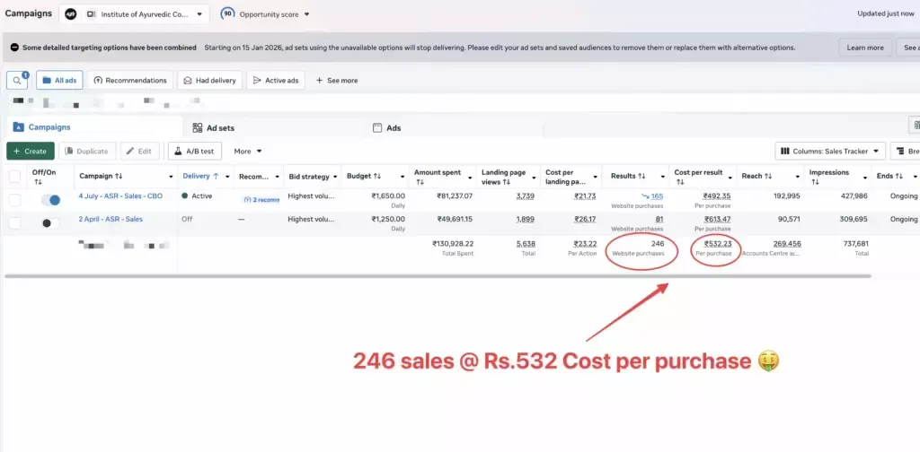
Task: Switch to the Ad sets tab
Action: point(214,127)
